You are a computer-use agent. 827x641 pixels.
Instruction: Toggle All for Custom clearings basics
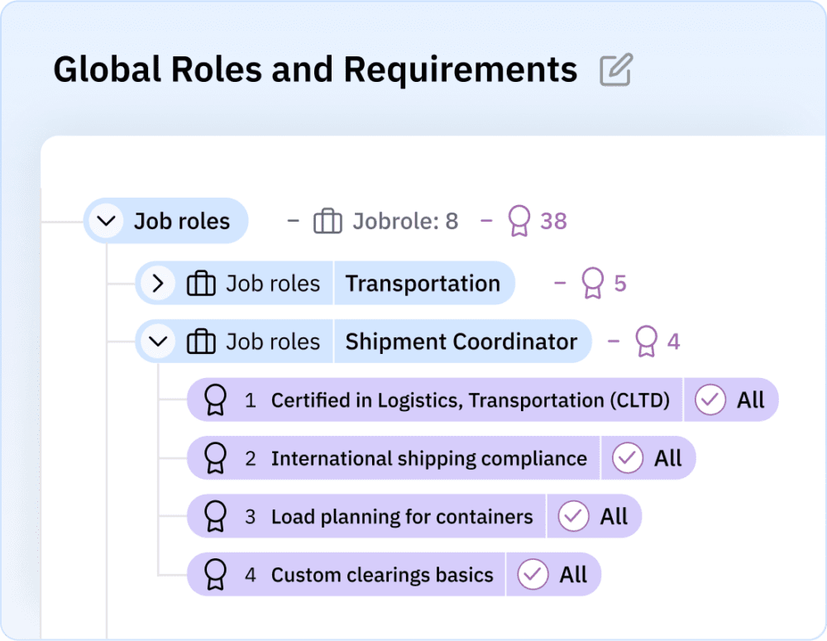pos(533,574)
